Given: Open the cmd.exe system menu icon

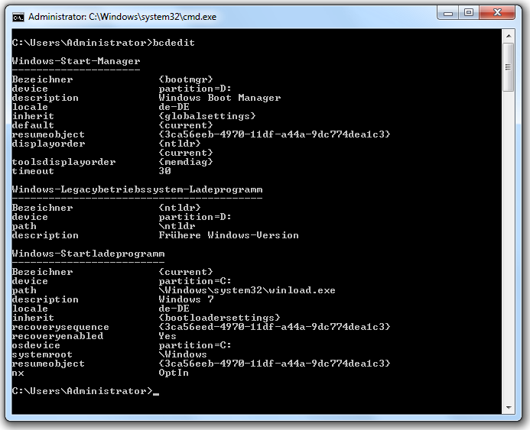Looking at the screenshot, I should [18, 16].
